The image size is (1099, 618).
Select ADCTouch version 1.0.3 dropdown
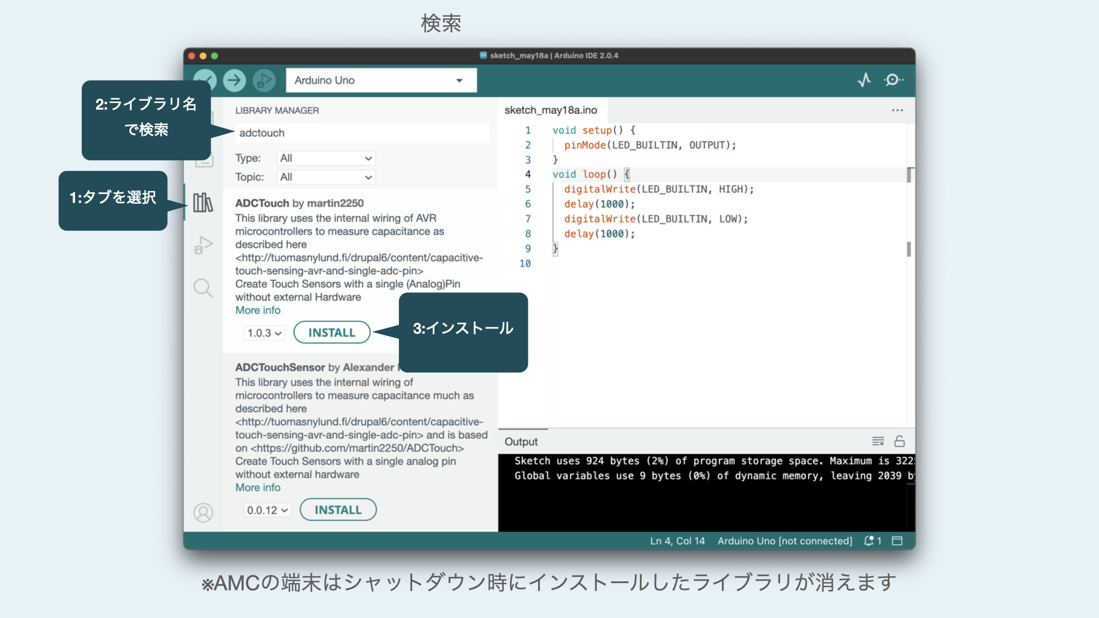click(x=264, y=333)
